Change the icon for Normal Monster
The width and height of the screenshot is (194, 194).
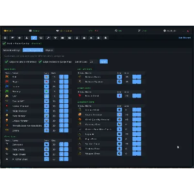[47, 106]
